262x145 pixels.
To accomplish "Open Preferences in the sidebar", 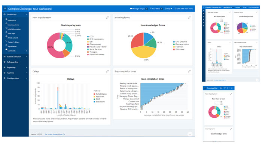I will coord(12,21).
